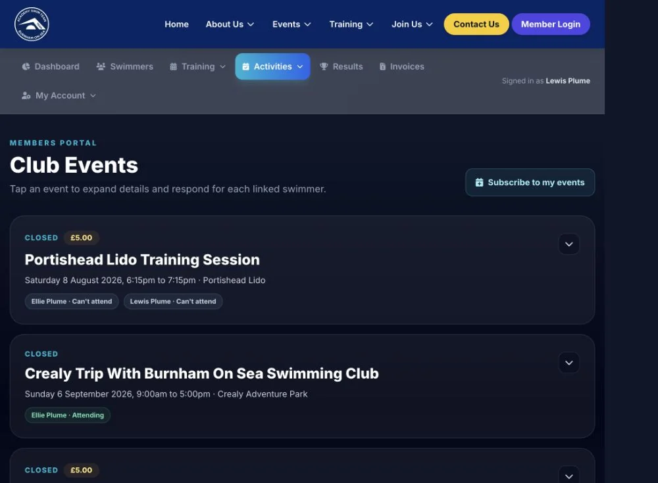The image size is (658, 483).
Task: Click the Lewis Plume signed-in name
Action: point(568,81)
